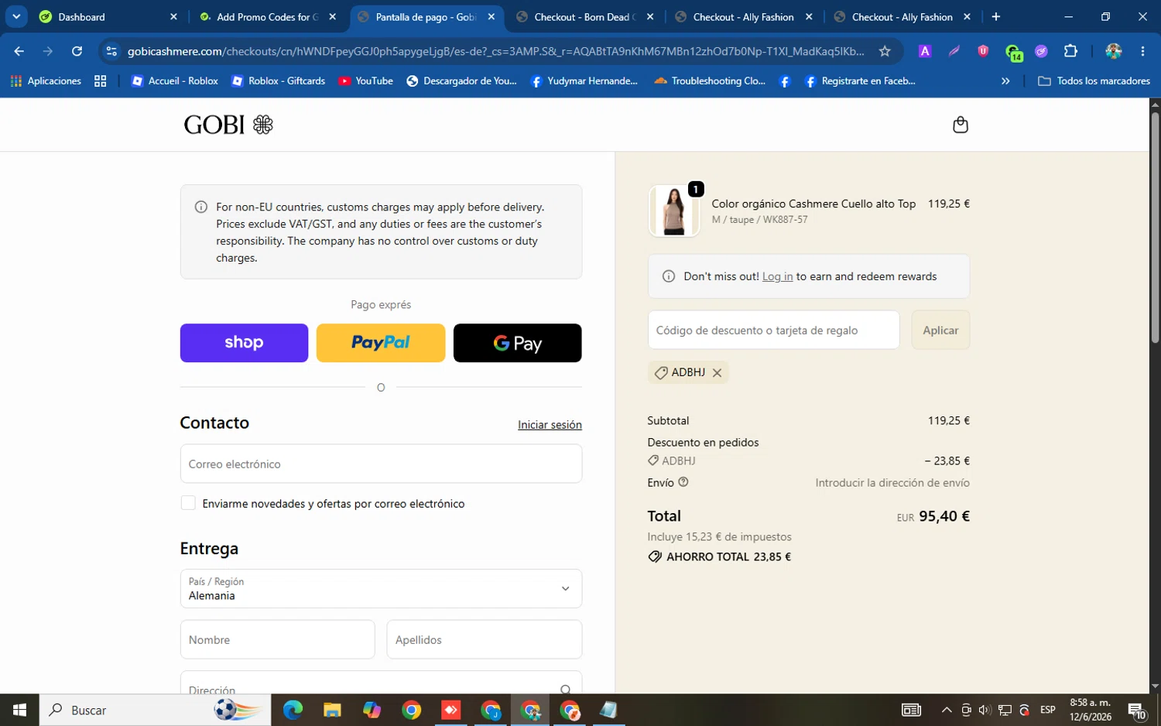
Task: Click the Log in rewards link
Action: pos(777,276)
